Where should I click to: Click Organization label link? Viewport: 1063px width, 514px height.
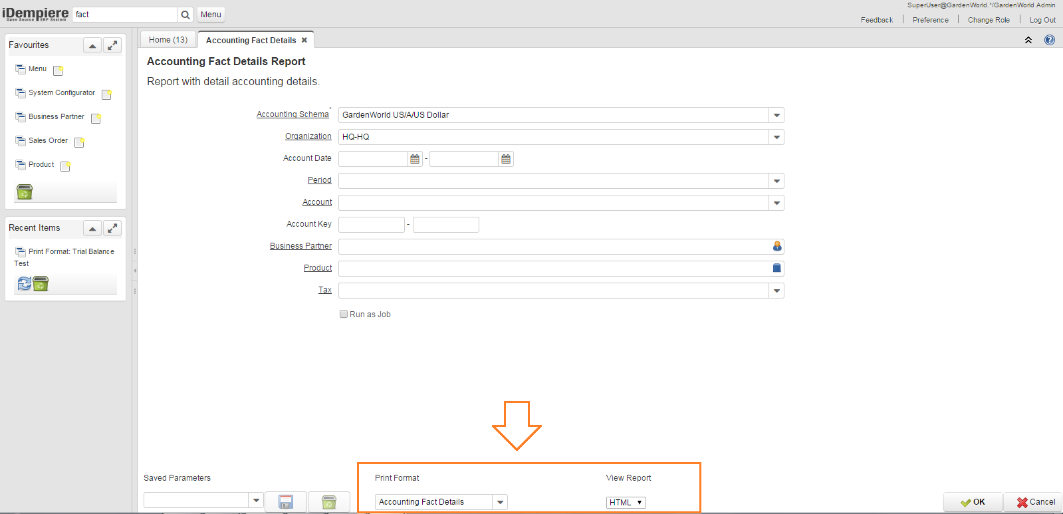click(308, 136)
